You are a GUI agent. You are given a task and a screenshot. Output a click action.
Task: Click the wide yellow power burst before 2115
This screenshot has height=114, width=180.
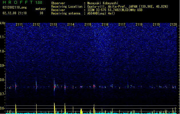pyautogui.click(x=81, y=111)
